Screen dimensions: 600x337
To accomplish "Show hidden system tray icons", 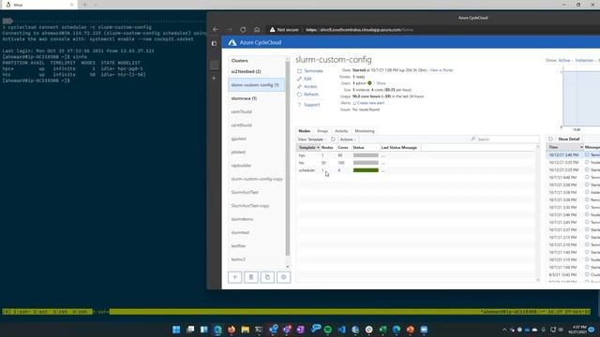I will pyautogui.click(x=504, y=330).
